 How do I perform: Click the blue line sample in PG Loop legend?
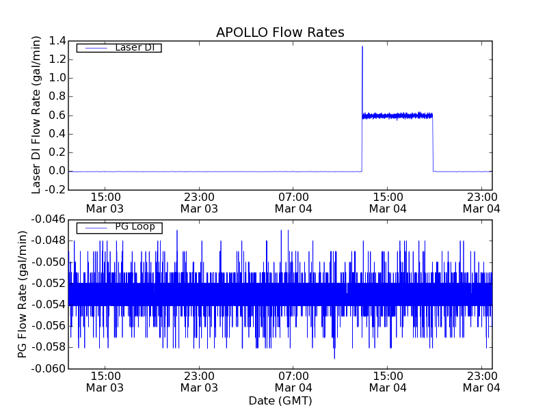pos(96,228)
